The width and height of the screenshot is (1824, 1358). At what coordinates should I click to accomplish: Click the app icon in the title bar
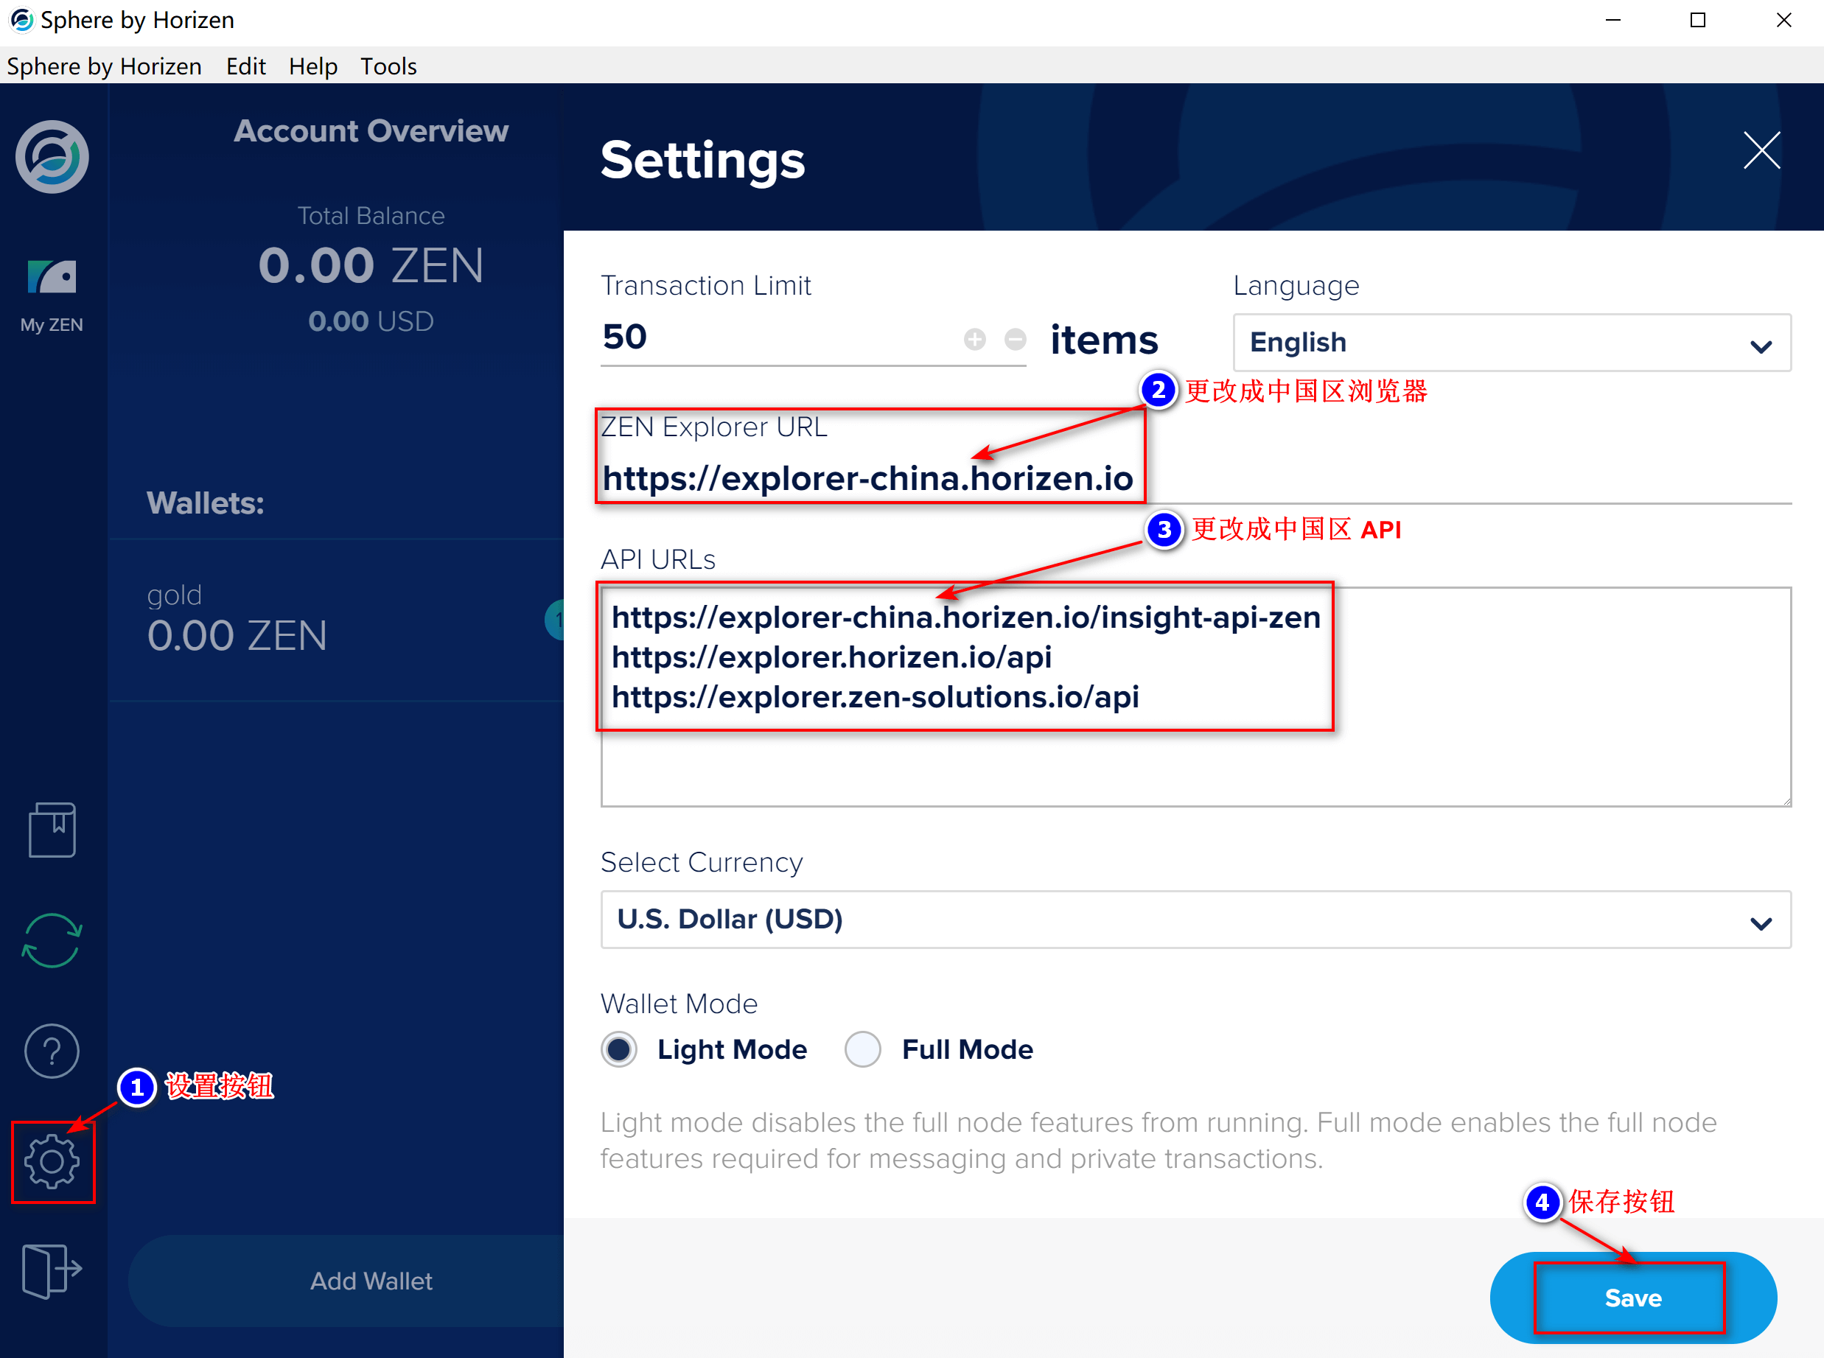(21, 20)
